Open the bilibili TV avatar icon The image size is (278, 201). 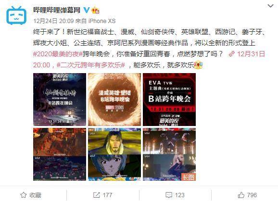(x=16, y=15)
